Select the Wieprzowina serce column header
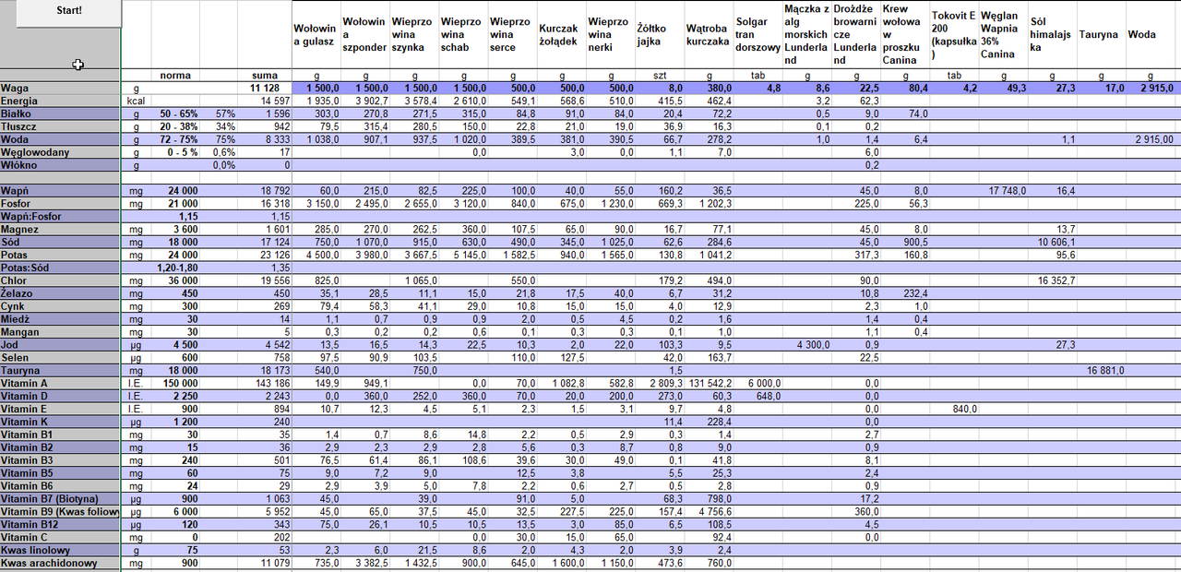The image size is (1181, 572). point(511,34)
